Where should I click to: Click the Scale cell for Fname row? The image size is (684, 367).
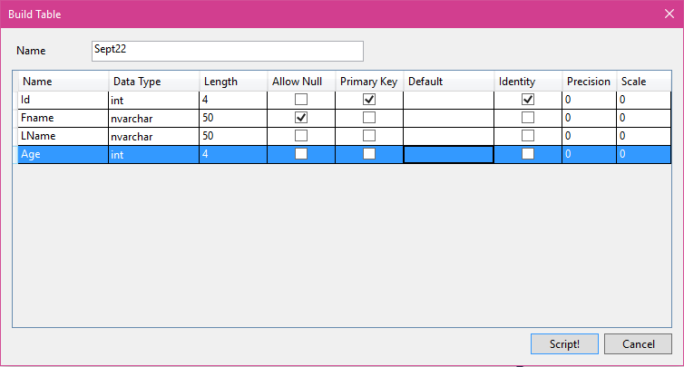[643, 118]
